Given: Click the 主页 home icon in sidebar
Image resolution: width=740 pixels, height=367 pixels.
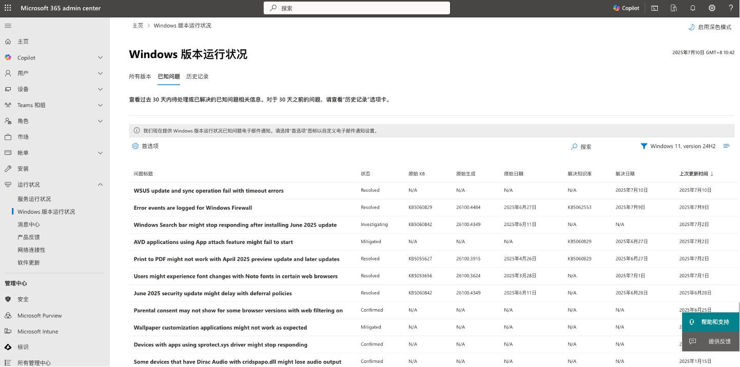Looking at the screenshot, I should click(8, 42).
